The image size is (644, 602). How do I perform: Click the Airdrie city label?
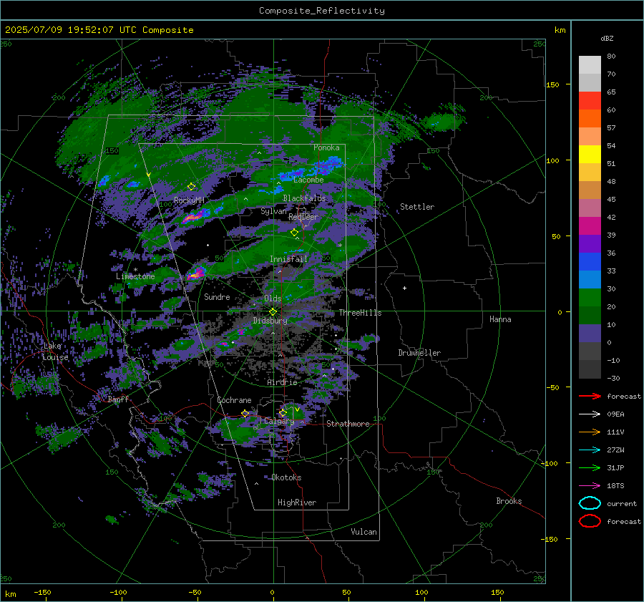point(282,382)
